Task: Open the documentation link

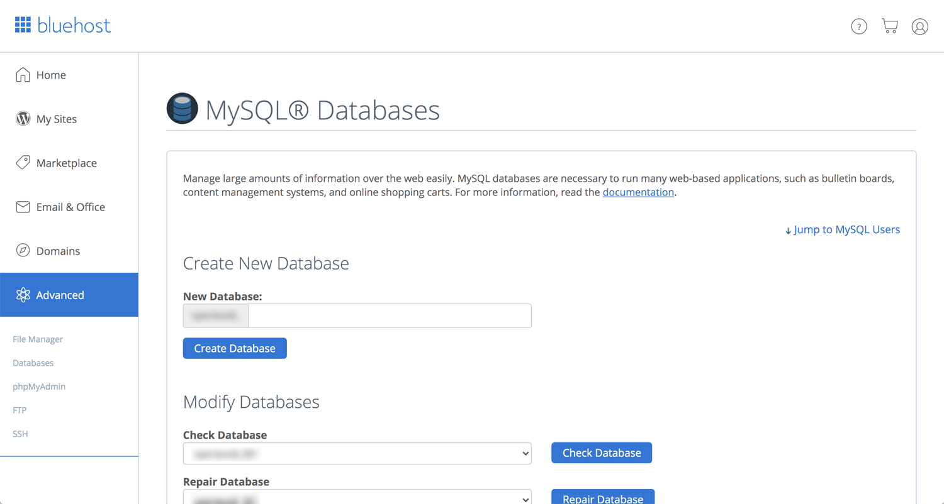Action: pos(638,192)
